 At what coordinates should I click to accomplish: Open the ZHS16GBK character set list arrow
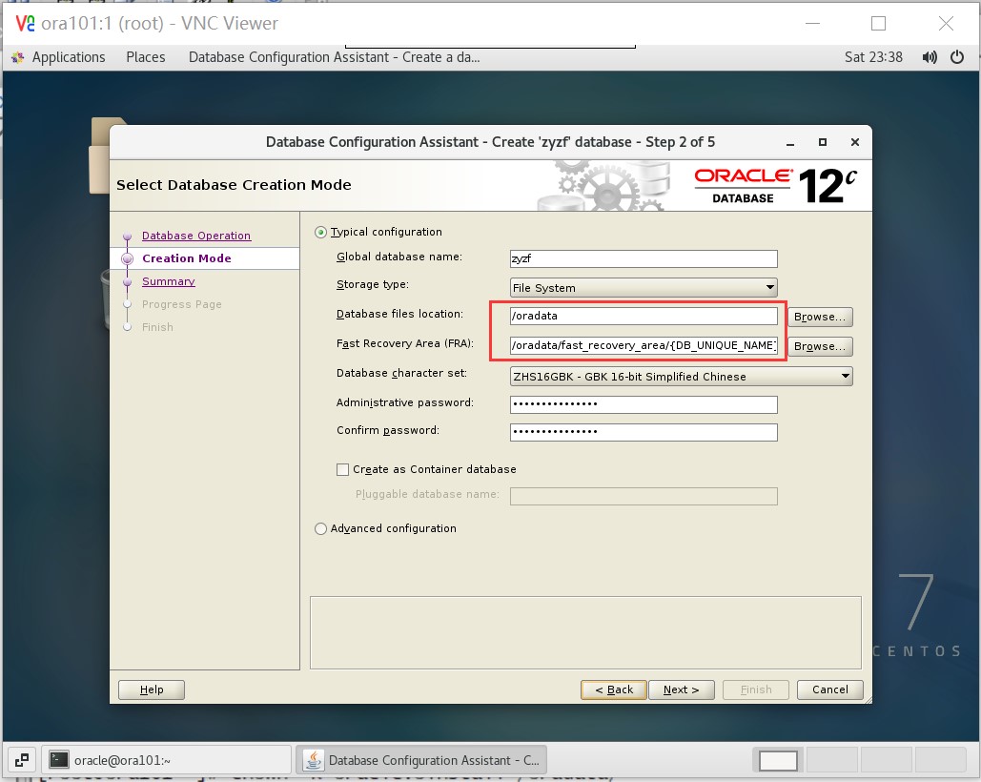point(845,376)
